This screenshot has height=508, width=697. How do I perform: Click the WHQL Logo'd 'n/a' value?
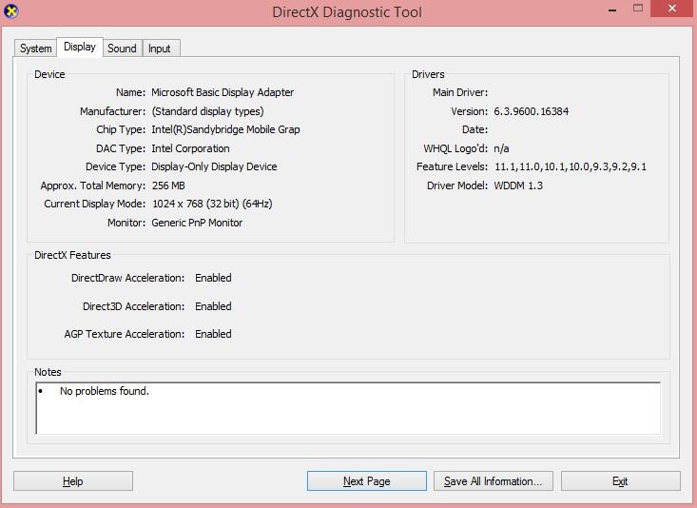(x=501, y=148)
